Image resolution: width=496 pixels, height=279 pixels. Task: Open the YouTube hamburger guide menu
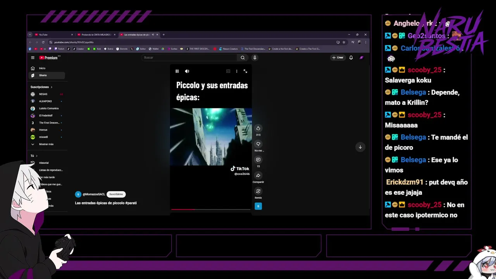[x=33, y=58]
